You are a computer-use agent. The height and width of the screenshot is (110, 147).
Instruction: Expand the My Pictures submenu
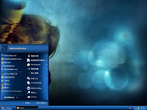coord(37,65)
